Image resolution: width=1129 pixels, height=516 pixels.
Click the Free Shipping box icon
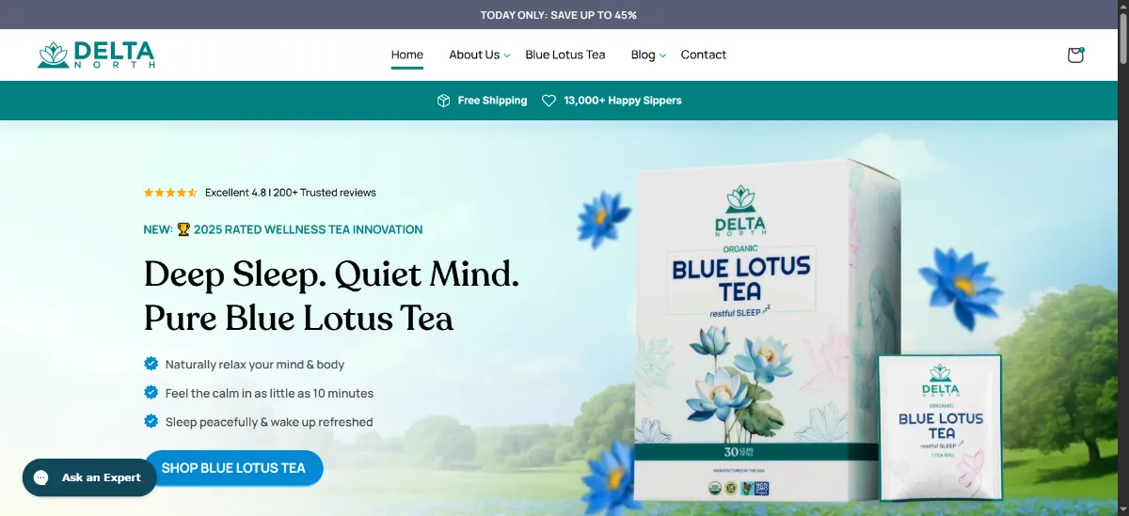(x=444, y=101)
